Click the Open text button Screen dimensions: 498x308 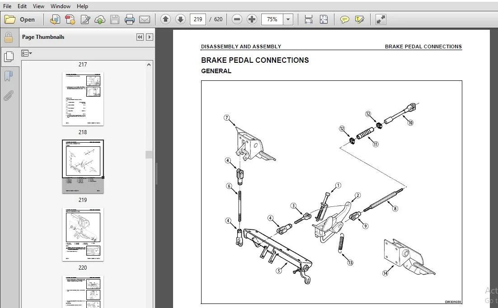point(27,19)
